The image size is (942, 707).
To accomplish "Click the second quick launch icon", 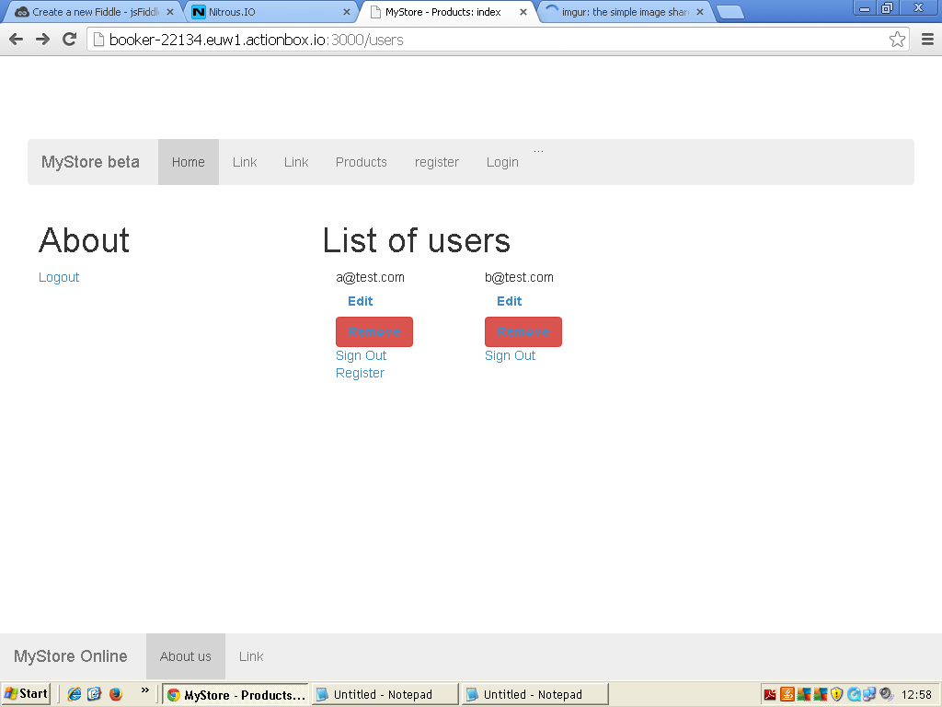I will (95, 694).
